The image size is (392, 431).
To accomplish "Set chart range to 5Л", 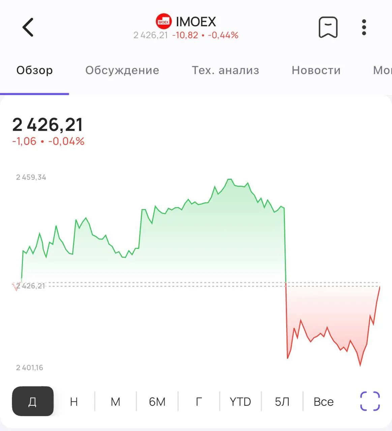I will coord(282,402).
